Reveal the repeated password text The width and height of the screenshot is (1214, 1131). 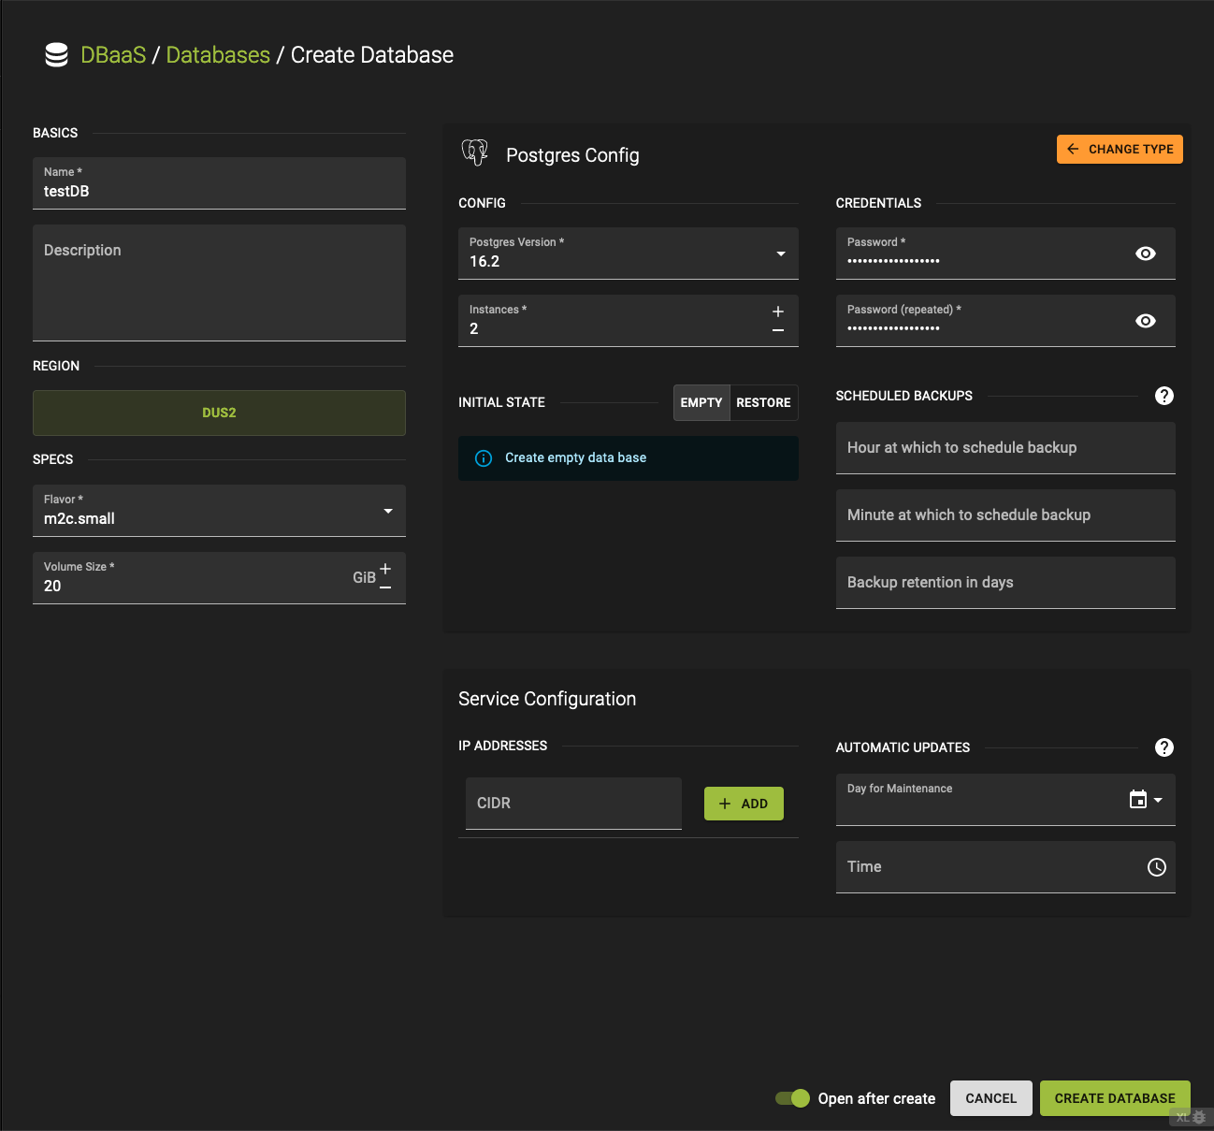point(1145,321)
